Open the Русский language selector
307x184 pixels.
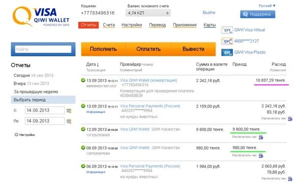267,6
